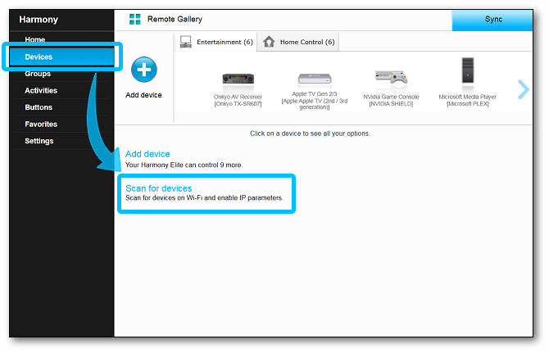Select the Onkyo AV Receiver device icon
The height and width of the screenshot is (353, 549).
coord(238,79)
